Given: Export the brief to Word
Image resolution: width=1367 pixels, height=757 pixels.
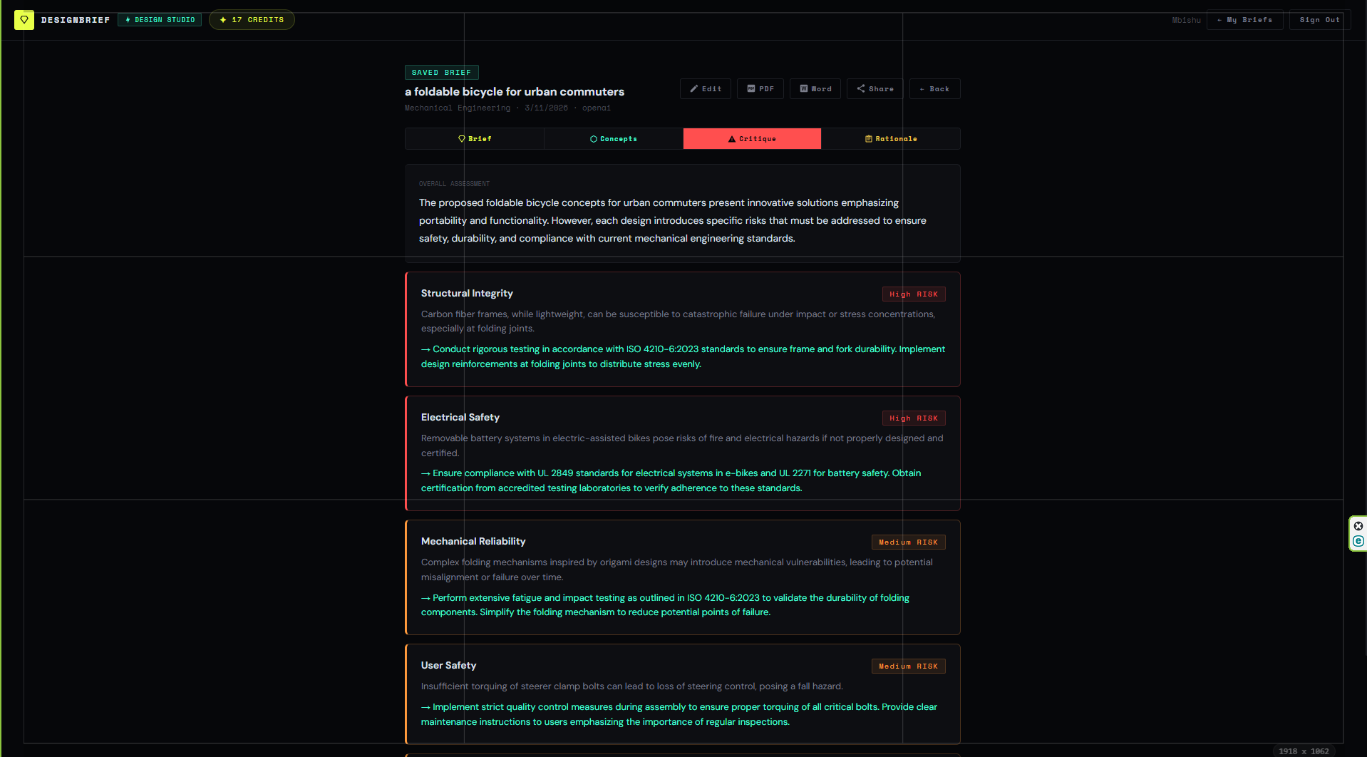Looking at the screenshot, I should (x=815, y=89).
